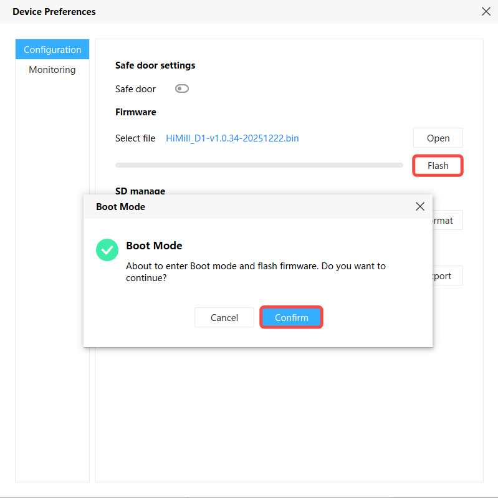Screen dimensions: 498x498
Task: Click the HiMill_D1 firmware file name
Action: 232,138
